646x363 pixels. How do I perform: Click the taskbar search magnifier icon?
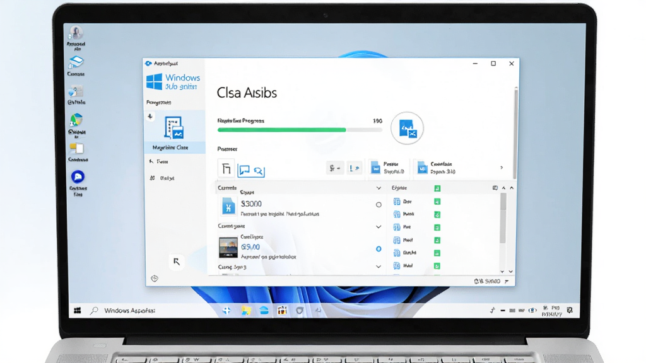pos(95,310)
